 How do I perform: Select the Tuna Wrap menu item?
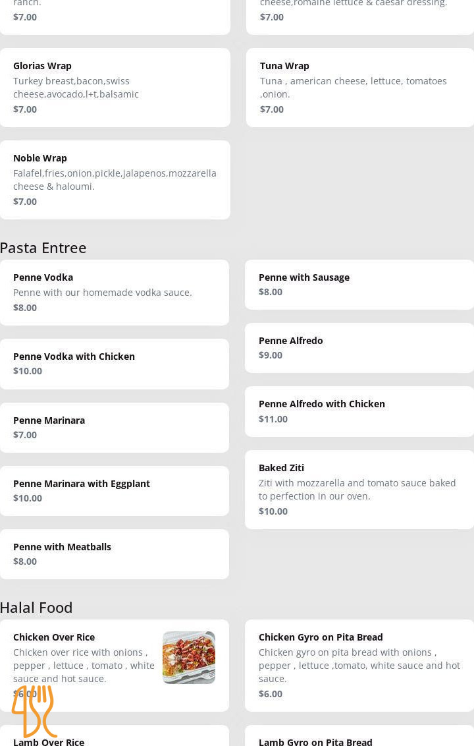[359, 87]
